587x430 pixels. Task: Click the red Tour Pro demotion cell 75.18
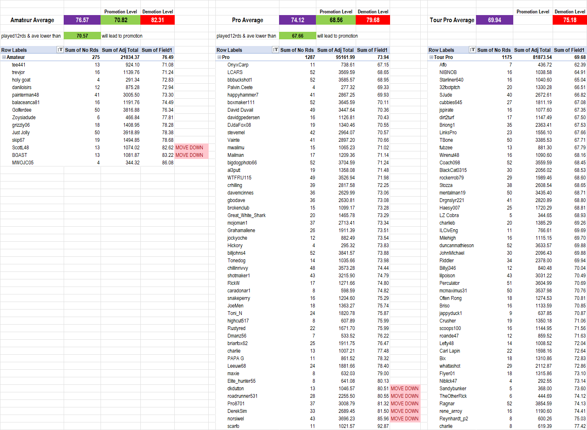569,20
